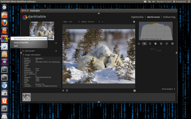Launch Firefox from the launcher
The width and height of the screenshot is (191, 119).
tap(4, 23)
